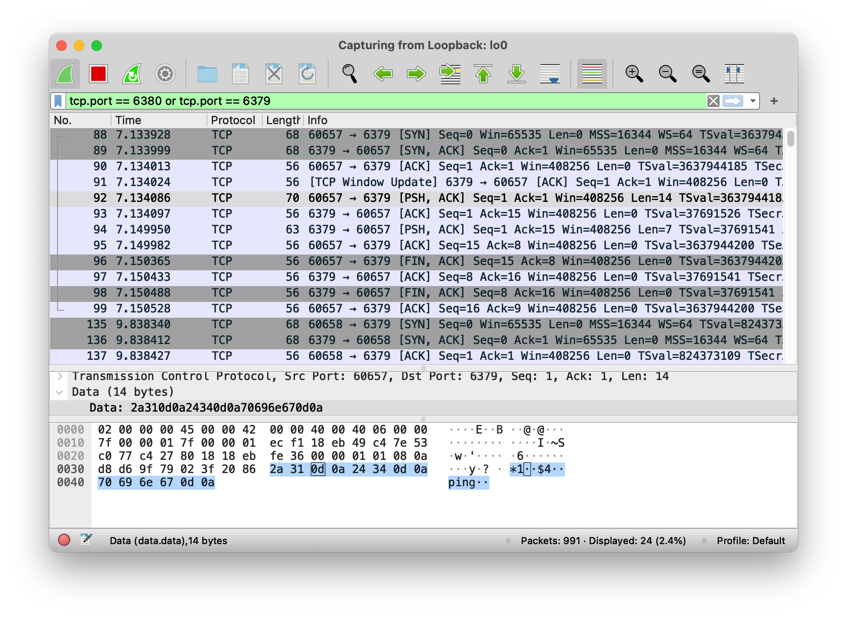Click the find packet magnifier icon
The width and height of the screenshot is (847, 617).
point(349,74)
